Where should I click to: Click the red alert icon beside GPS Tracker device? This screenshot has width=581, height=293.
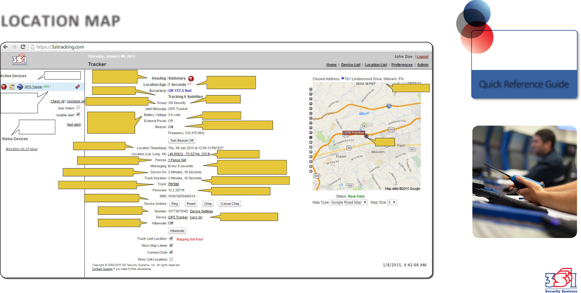4,87
